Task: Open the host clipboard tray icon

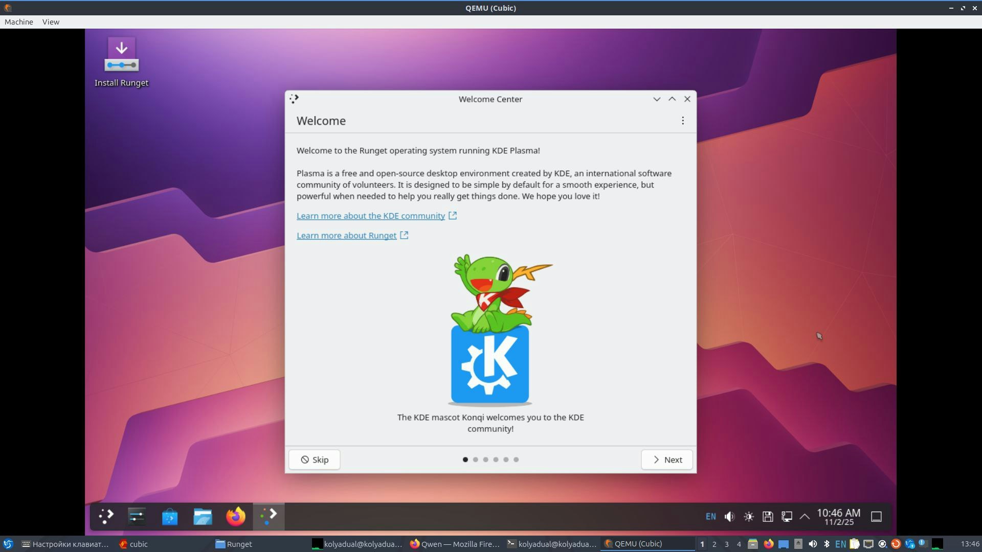Action: (x=855, y=544)
